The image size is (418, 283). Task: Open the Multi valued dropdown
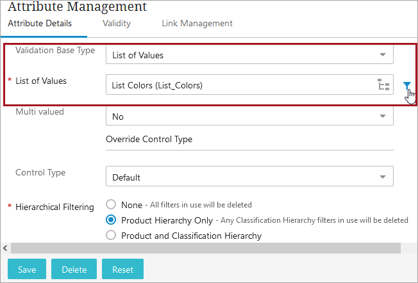[249, 116]
